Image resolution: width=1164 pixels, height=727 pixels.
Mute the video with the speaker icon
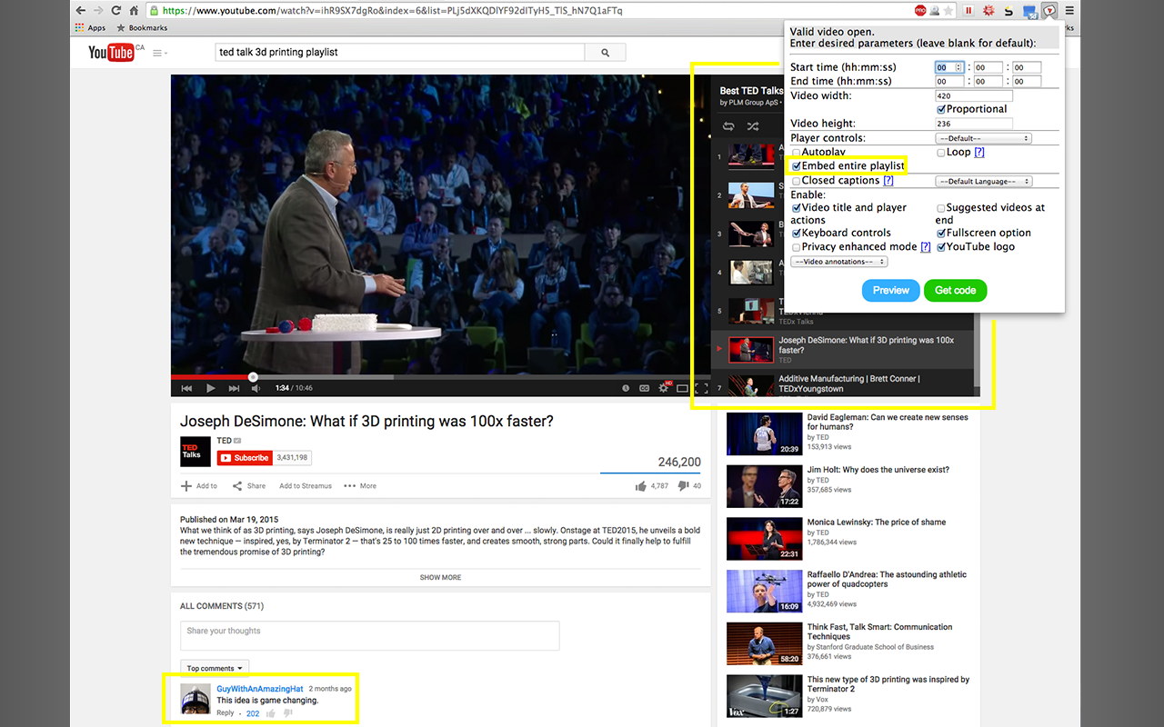click(256, 388)
